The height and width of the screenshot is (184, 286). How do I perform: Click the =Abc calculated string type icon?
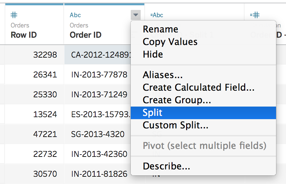tap(157, 15)
